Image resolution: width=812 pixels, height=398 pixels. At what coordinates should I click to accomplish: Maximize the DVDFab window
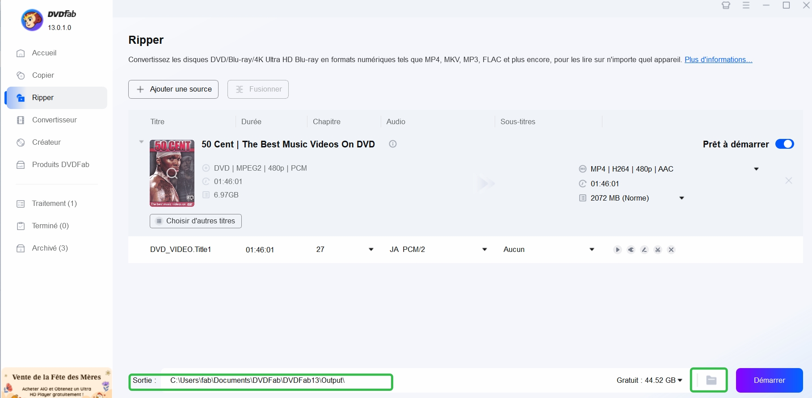click(x=787, y=5)
